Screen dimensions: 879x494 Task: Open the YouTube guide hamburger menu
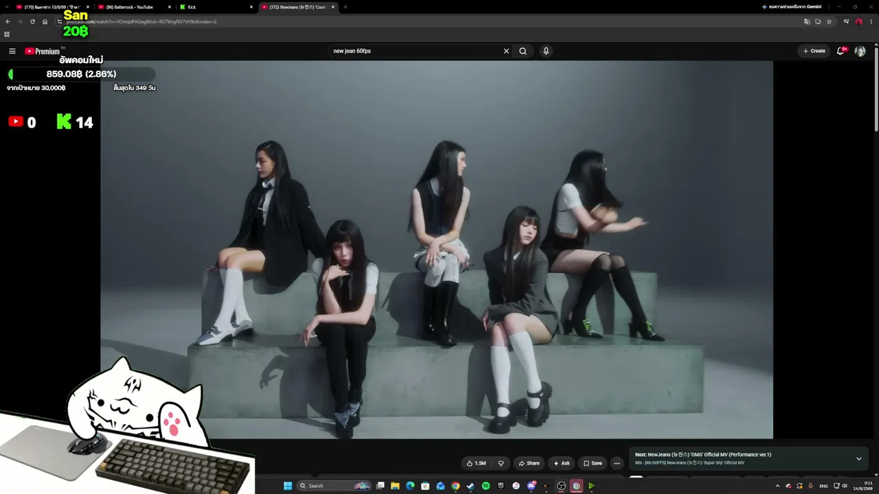pos(12,51)
